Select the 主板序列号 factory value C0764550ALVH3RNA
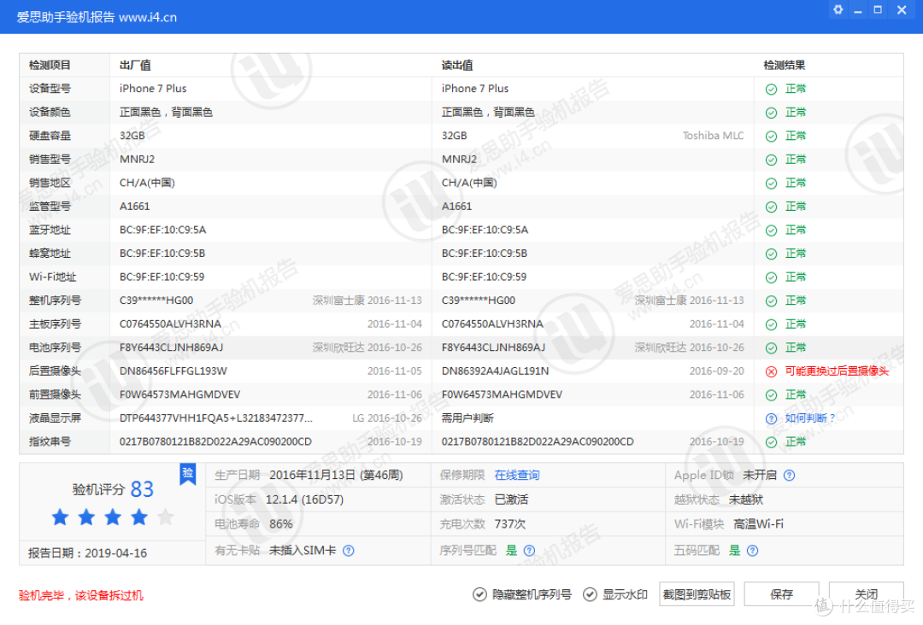Screen dimensions: 923x625 click(170, 324)
